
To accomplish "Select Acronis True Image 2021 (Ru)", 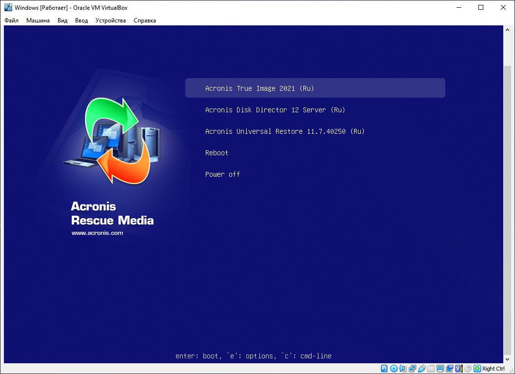I will [x=315, y=88].
